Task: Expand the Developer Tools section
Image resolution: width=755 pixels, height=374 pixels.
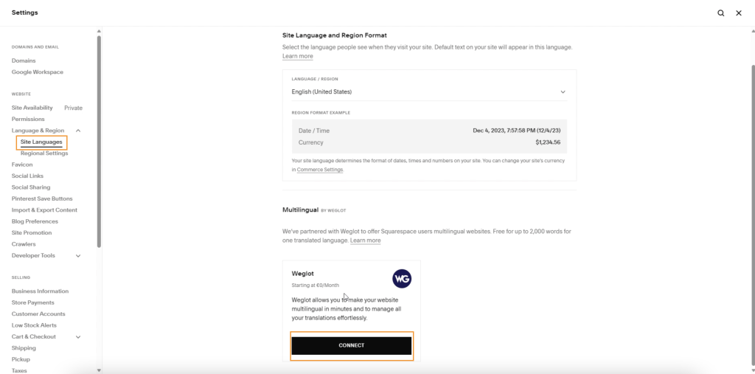Action: tap(78, 256)
